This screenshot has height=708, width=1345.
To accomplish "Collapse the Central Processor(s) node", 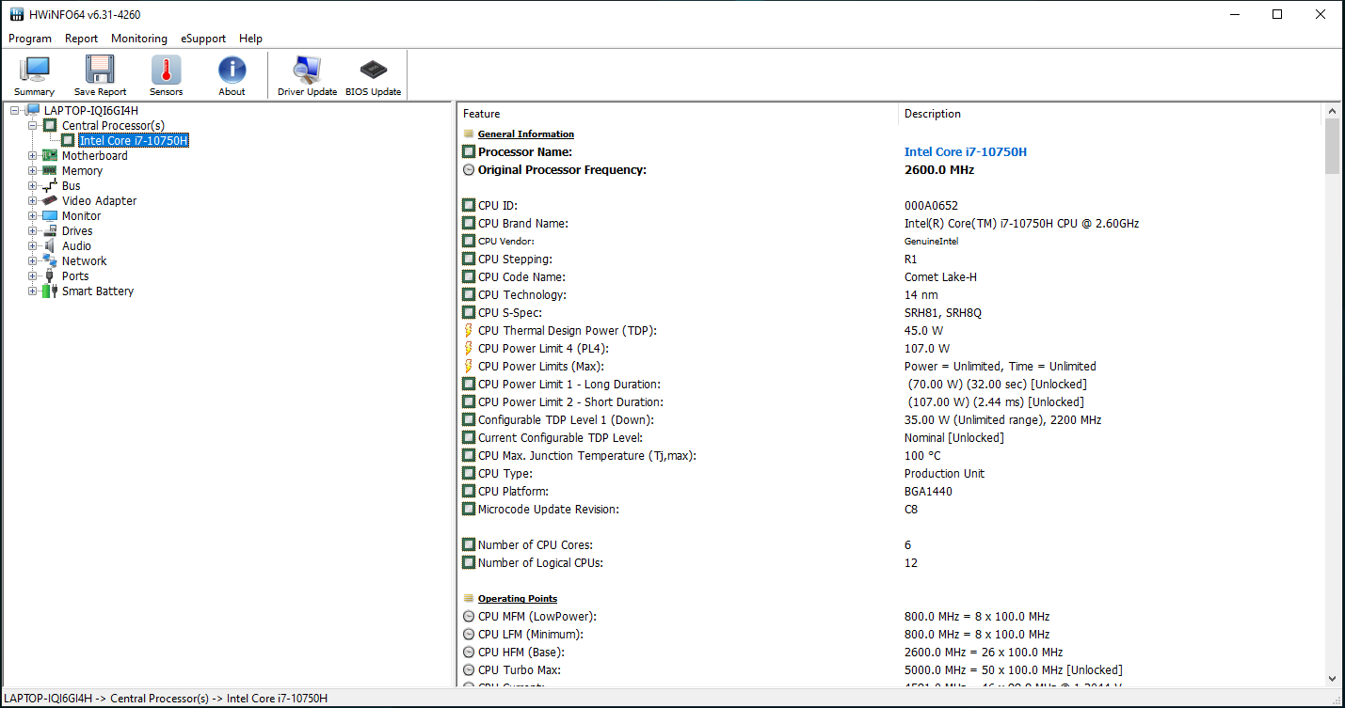I will [x=32, y=126].
